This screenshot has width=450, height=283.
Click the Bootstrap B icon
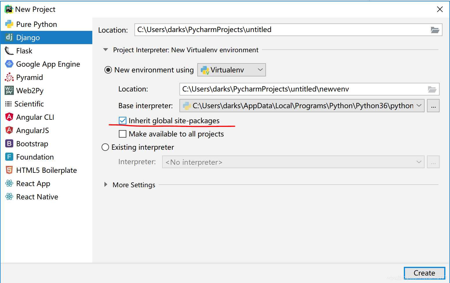coord(9,143)
